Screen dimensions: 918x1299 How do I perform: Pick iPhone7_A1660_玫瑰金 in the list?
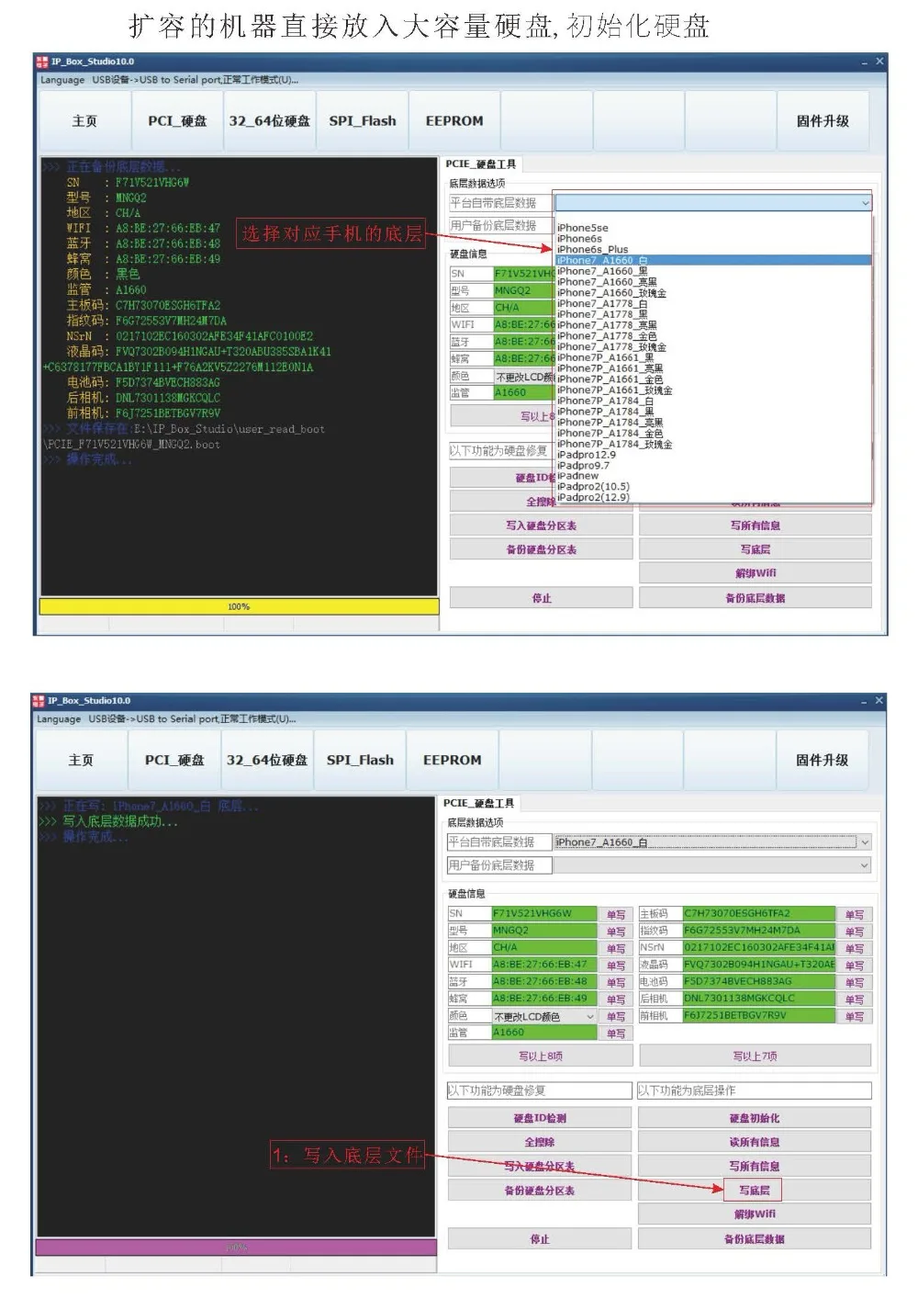pos(611,293)
